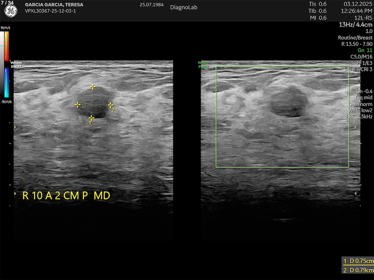Screen dimensions: 374x280
Task: Click the left horizontal caliper cross marker
Action: tap(78, 104)
